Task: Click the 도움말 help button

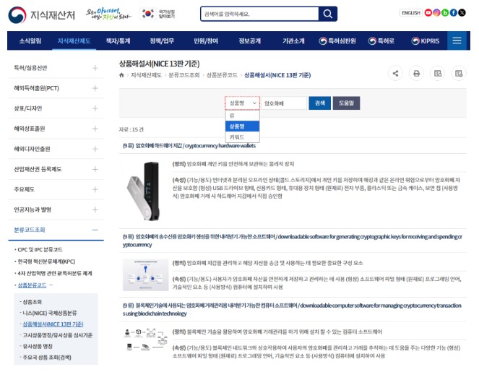Action: 346,103
